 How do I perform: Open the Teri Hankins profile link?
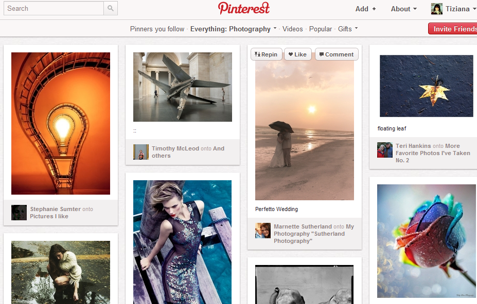[413, 146]
